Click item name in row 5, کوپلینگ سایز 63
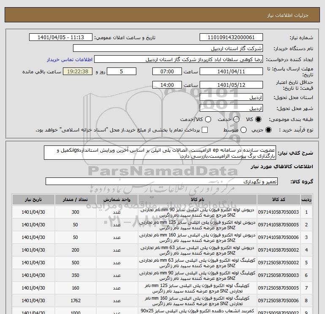Screen dimensions: 325x314 [x=198, y=263]
